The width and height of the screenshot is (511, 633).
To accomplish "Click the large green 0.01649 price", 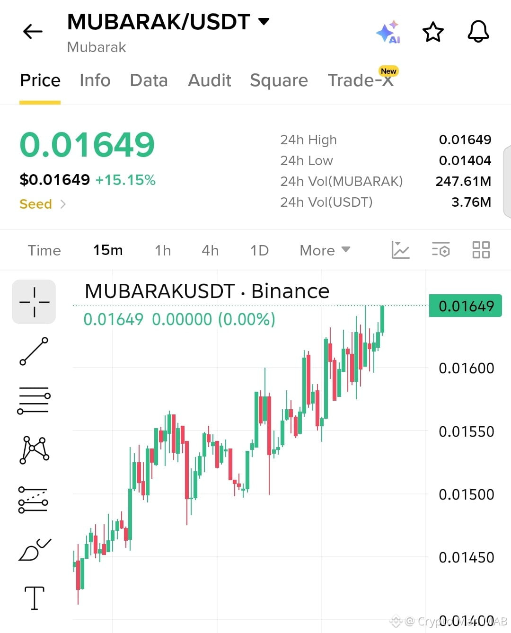I will point(87,145).
